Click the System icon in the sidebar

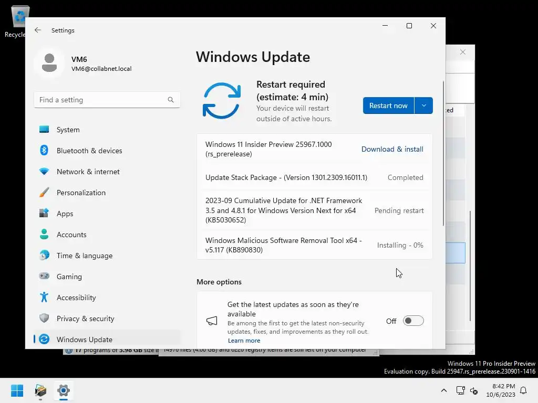(44, 130)
